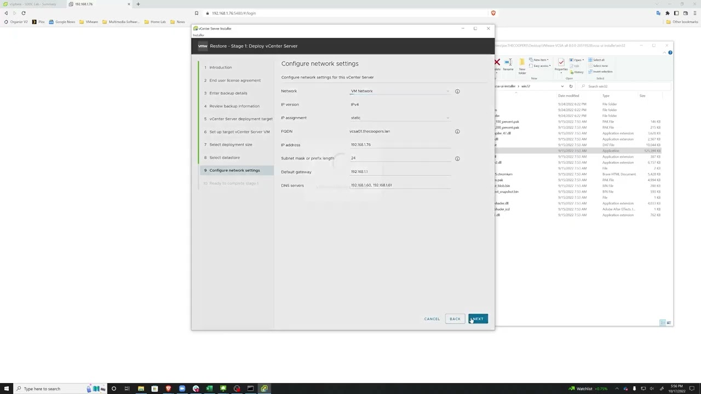Click the DNS servers input field

click(x=400, y=185)
